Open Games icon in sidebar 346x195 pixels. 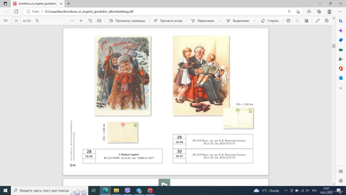coord(341,59)
